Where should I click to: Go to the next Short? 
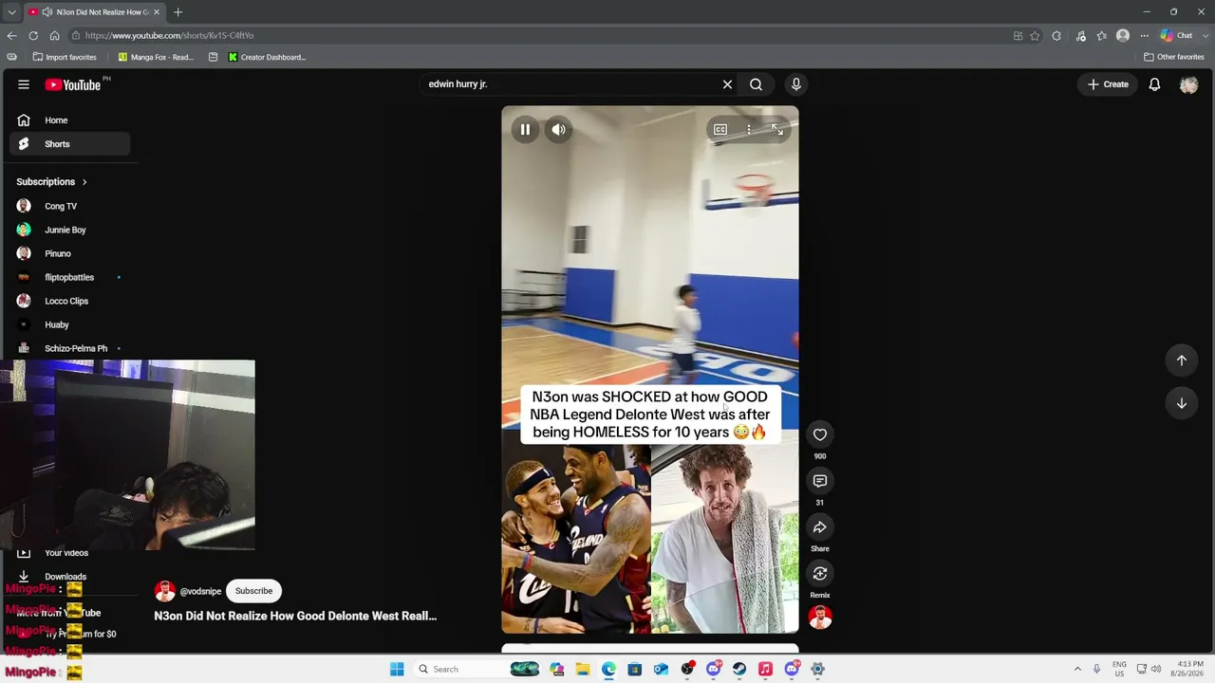pyautogui.click(x=1182, y=403)
